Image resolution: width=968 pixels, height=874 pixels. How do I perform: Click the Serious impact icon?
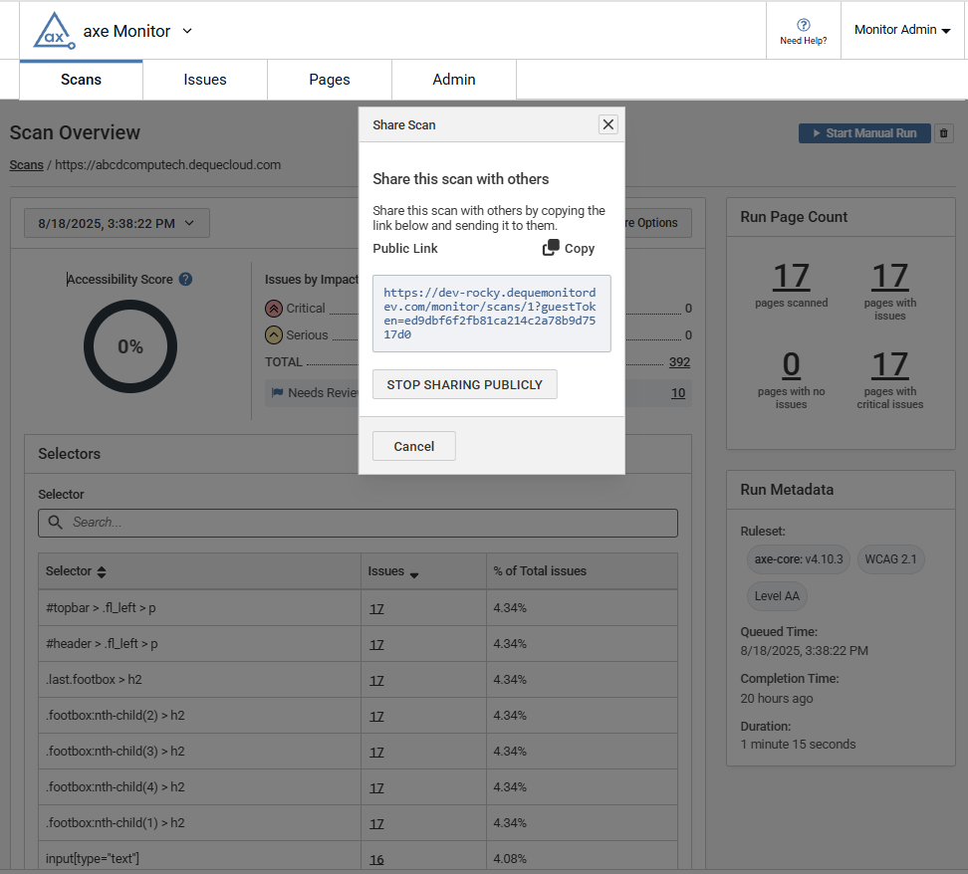point(274,335)
